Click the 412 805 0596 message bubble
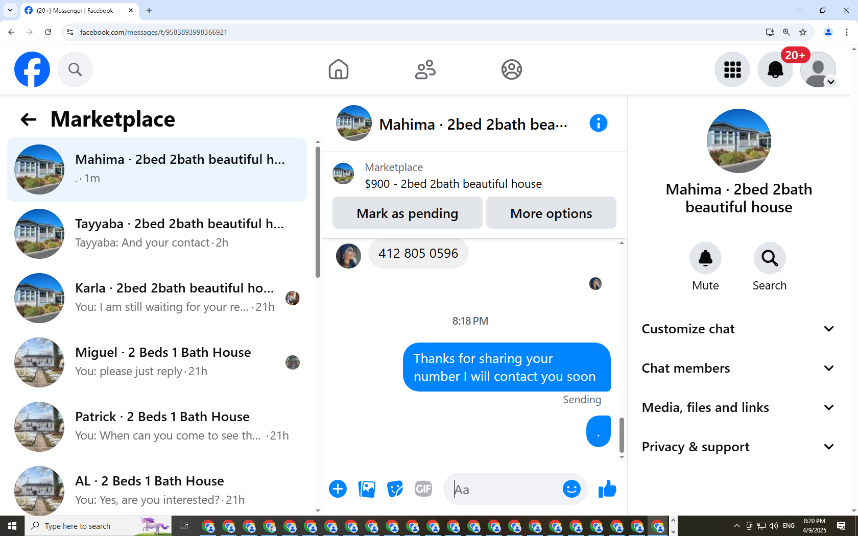The image size is (858, 536). pyautogui.click(x=418, y=253)
